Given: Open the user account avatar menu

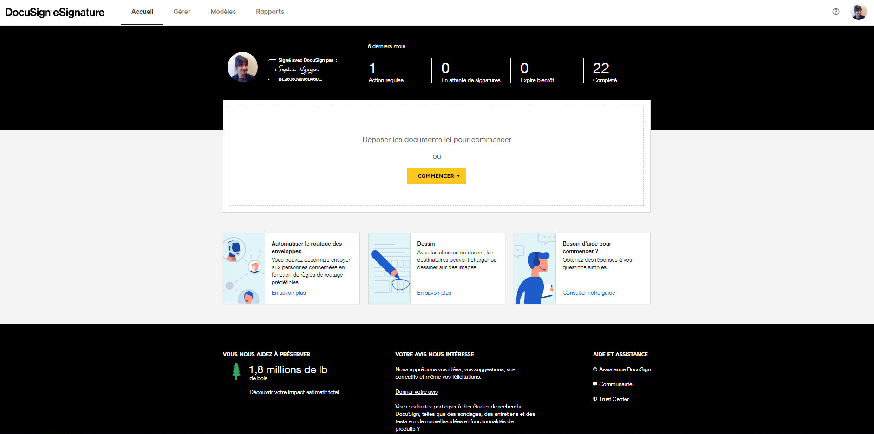Looking at the screenshot, I should [858, 12].
